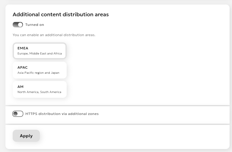This screenshot has width=232, height=152.
Task: Click the EMEA title text
Action: (23, 48)
